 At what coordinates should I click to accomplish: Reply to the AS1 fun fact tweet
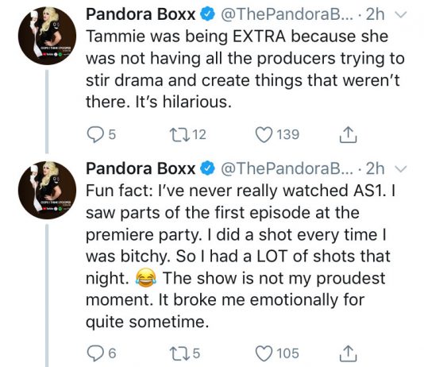(x=94, y=353)
